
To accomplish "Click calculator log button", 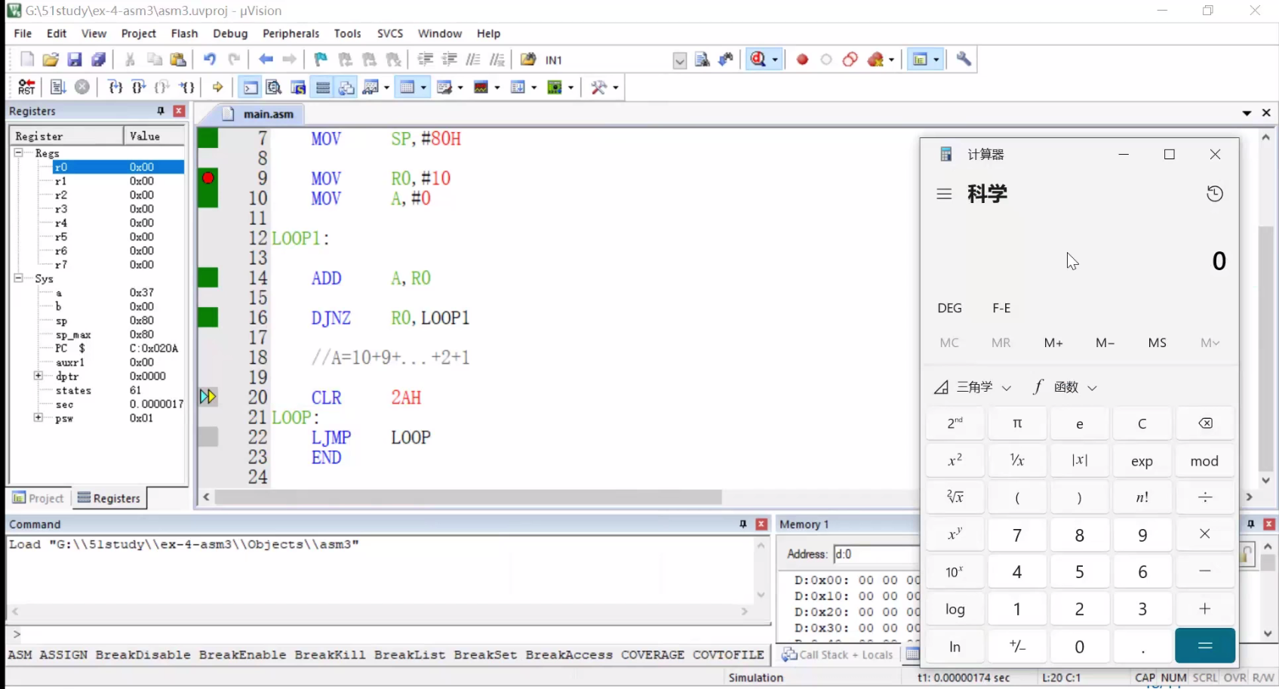I will (955, 609).
